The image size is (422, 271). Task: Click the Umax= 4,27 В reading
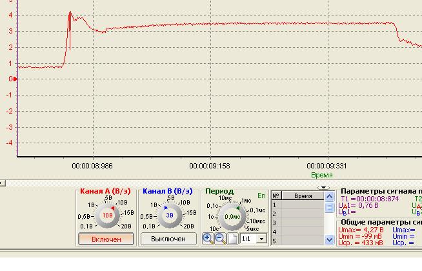(x=361, y=230)
